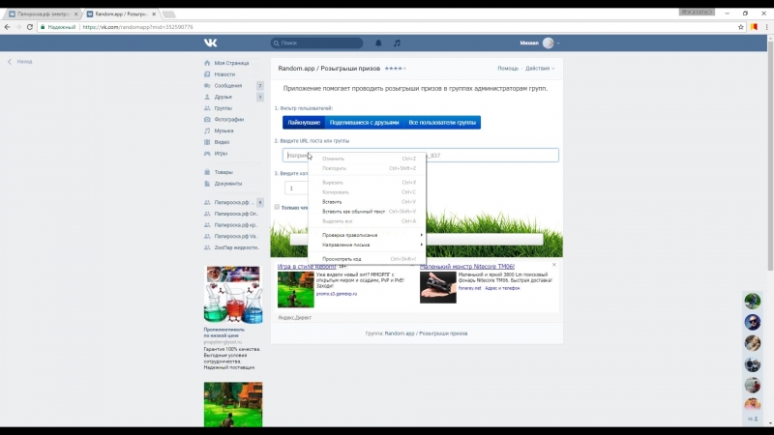Open the Помощь link
This screenshot has width=774, height=435.
point(508,69)
